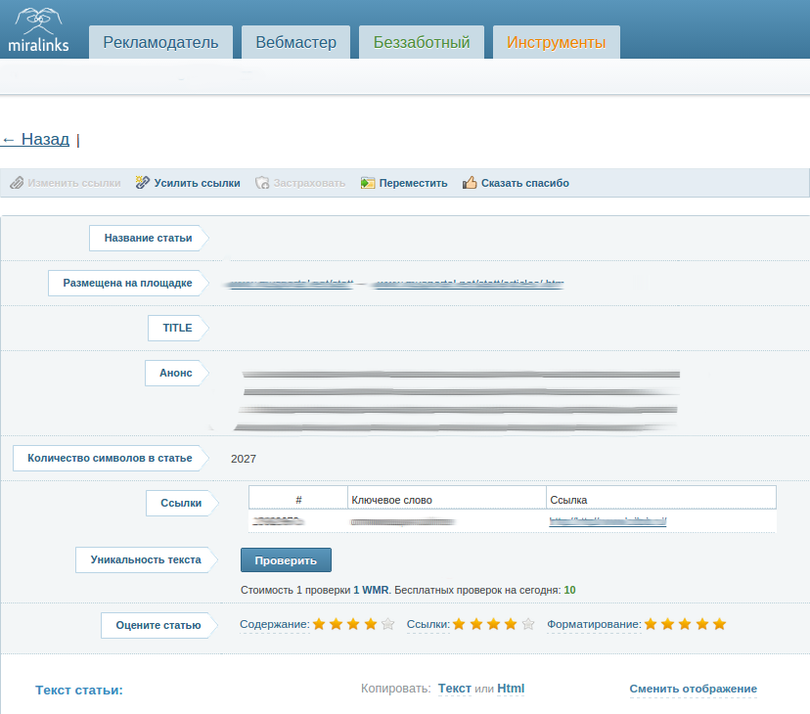This screenshot has height=714, width=810.
Task: Rate Содержание five stars
Action: pos(388,624)
